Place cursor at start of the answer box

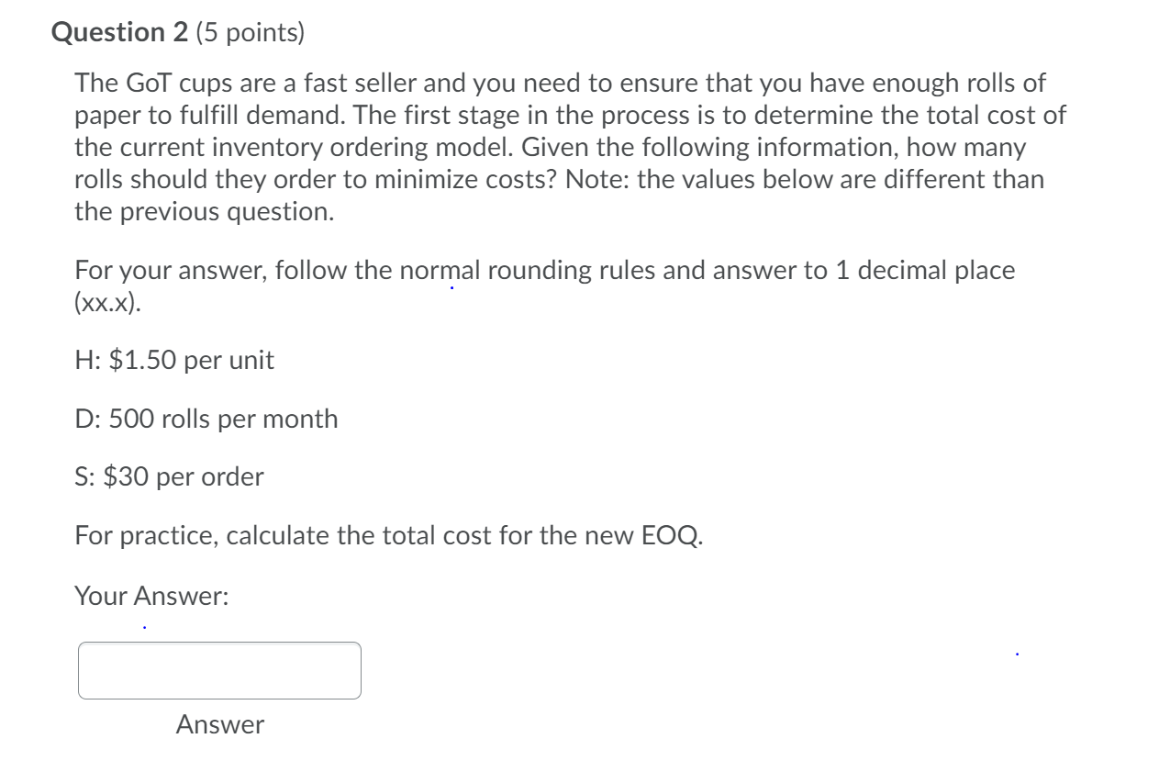pyautogui.click(x=92, y=671)
